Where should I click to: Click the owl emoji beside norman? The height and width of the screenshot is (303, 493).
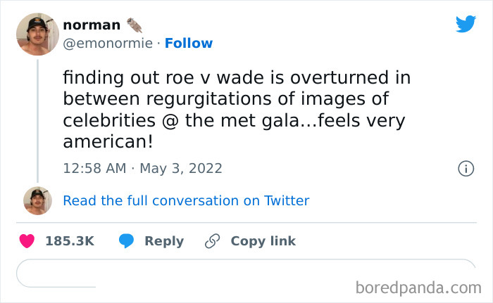coord(135,25)
